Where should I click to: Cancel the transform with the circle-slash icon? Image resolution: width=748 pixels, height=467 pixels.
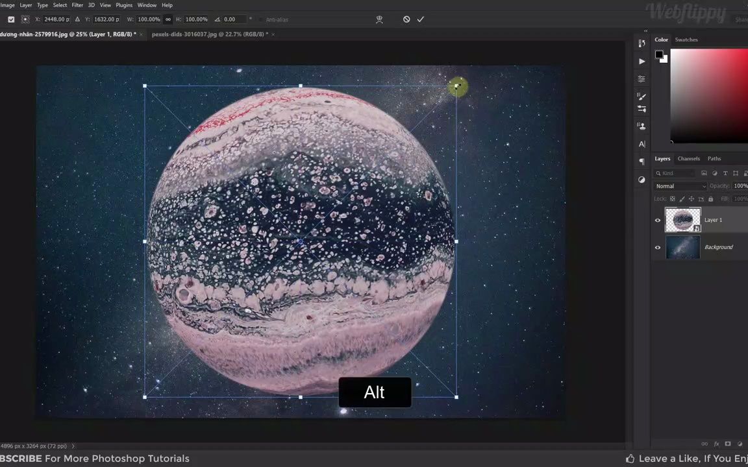pos(406,19)
